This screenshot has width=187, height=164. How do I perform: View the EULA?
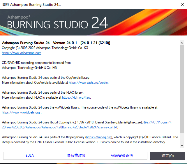[30, 156]
